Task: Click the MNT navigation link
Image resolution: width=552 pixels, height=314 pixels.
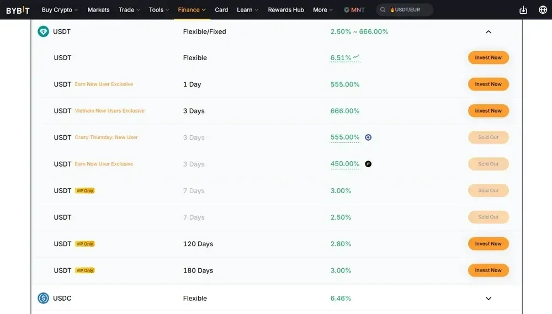Action: pos(354,10)
